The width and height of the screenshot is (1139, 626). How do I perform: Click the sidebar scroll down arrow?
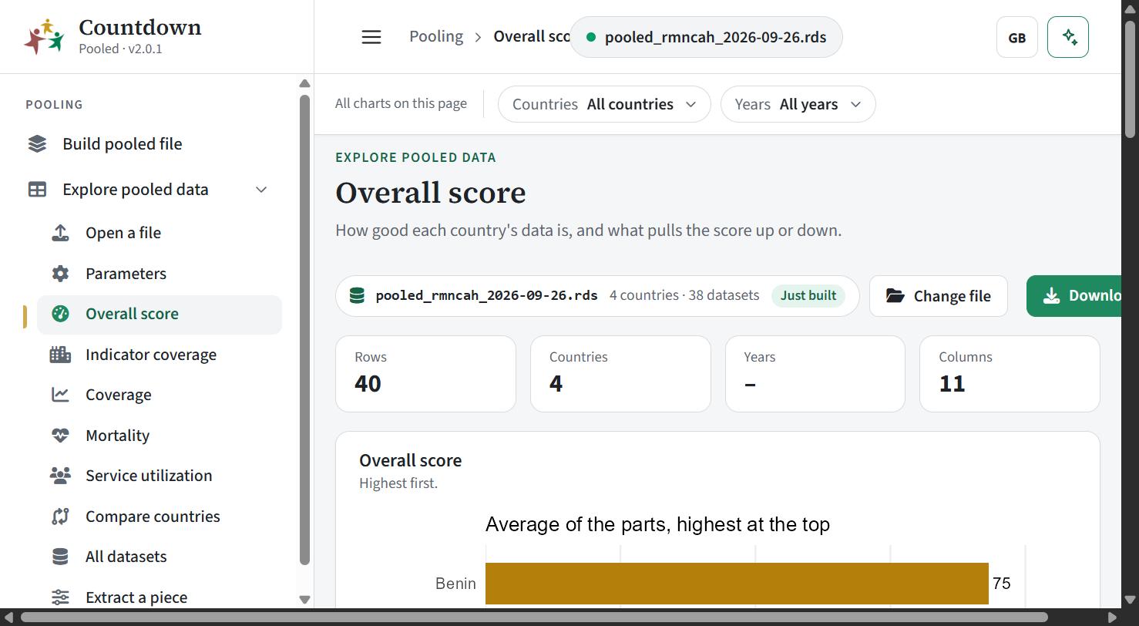(304, 599)
